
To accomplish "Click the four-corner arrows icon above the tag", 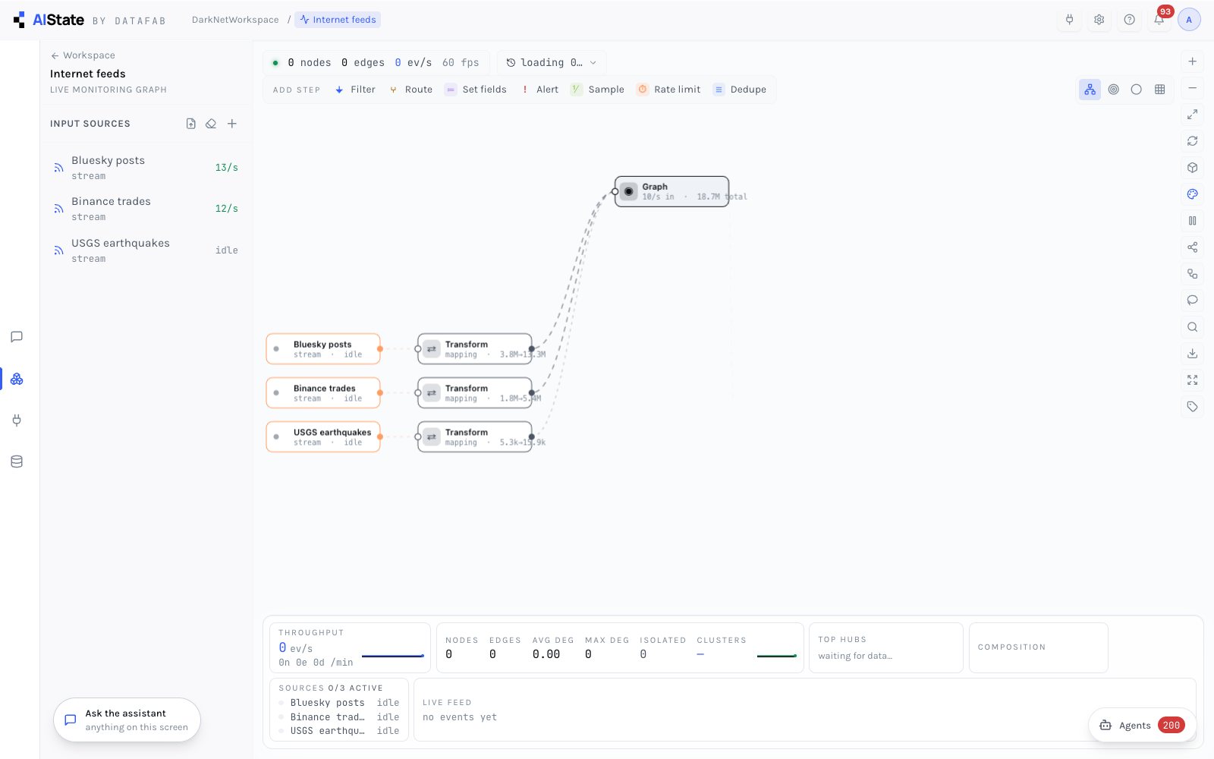I will point(1192,380).
